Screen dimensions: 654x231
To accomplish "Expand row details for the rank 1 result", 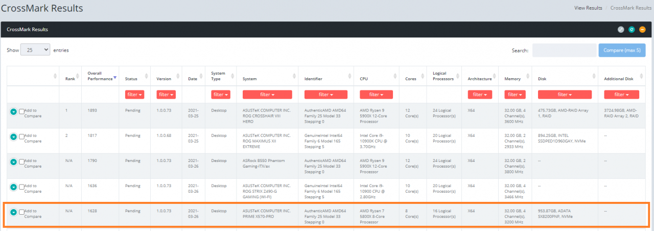I will [14, 112].
